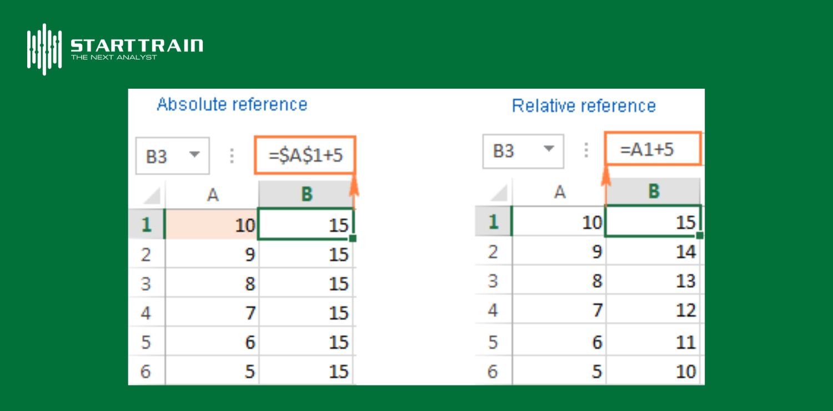The image size is (833, 411).
Task: Select column header A in the right sheet
Action: (x=559, y=191)
